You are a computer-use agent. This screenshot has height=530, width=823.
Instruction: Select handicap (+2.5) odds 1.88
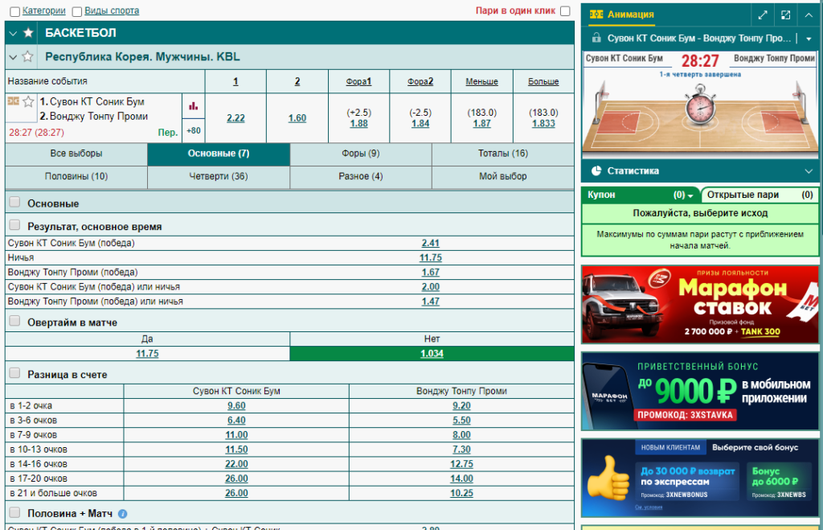[x=359, y=124]
